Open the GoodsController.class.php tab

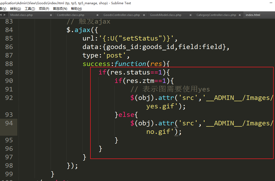(122, 15)
